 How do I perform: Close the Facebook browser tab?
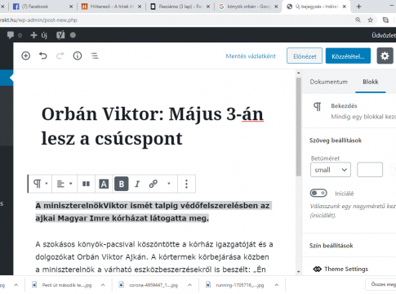tap(71, 7)
